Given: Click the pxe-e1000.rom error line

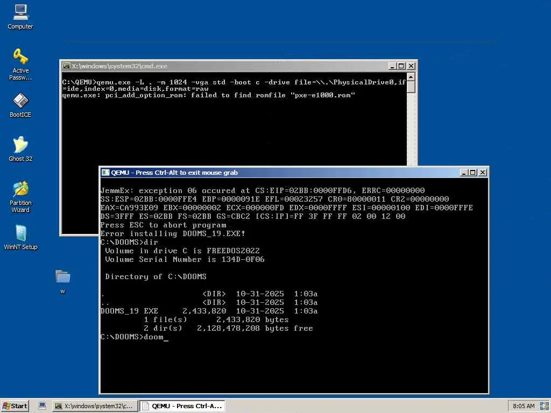Looking at the screenshot, I should click(209, 95).
